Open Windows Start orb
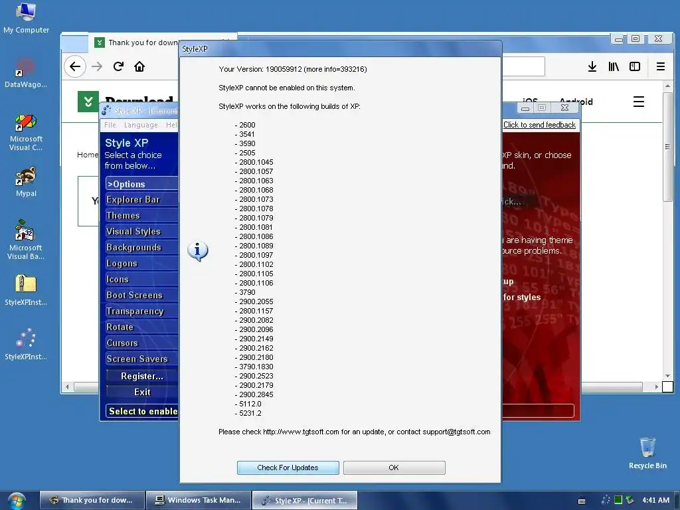This screenshot has height=510, width=680. pos(16,501)
